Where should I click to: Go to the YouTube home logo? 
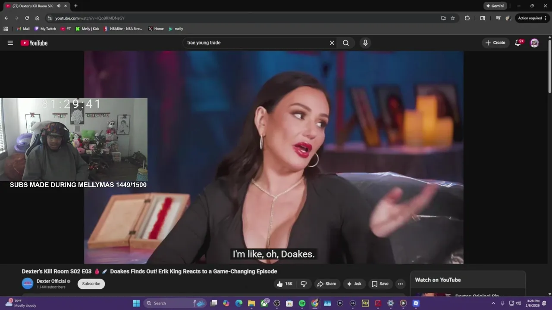click(34, 43)
